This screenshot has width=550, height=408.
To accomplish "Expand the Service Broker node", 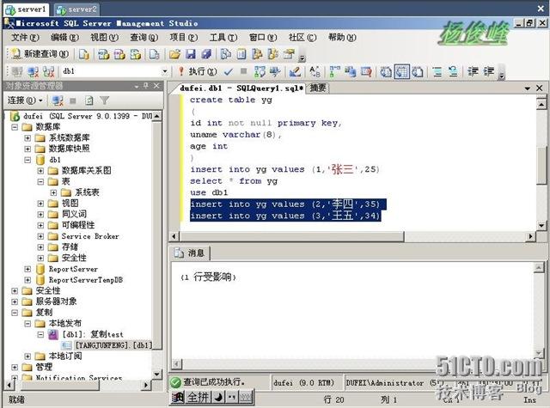I will tap(40, 236).
